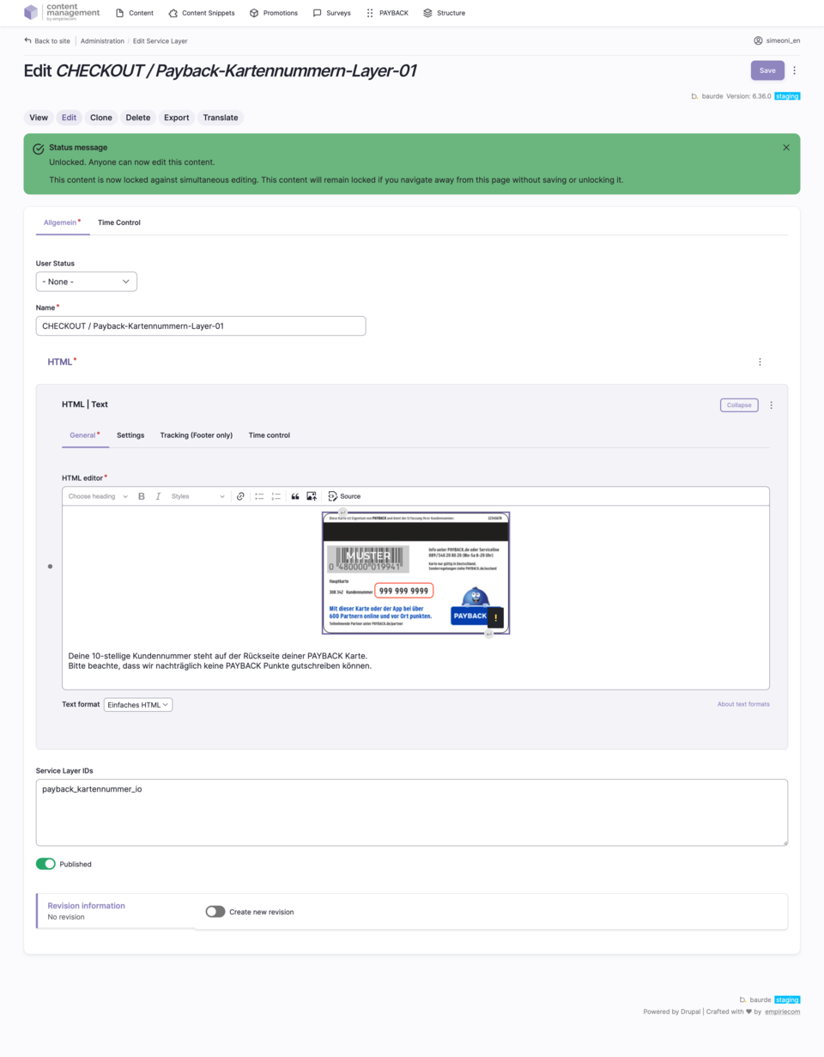Insert a numbered list
824x1057 pixels.
coord(276,496)
